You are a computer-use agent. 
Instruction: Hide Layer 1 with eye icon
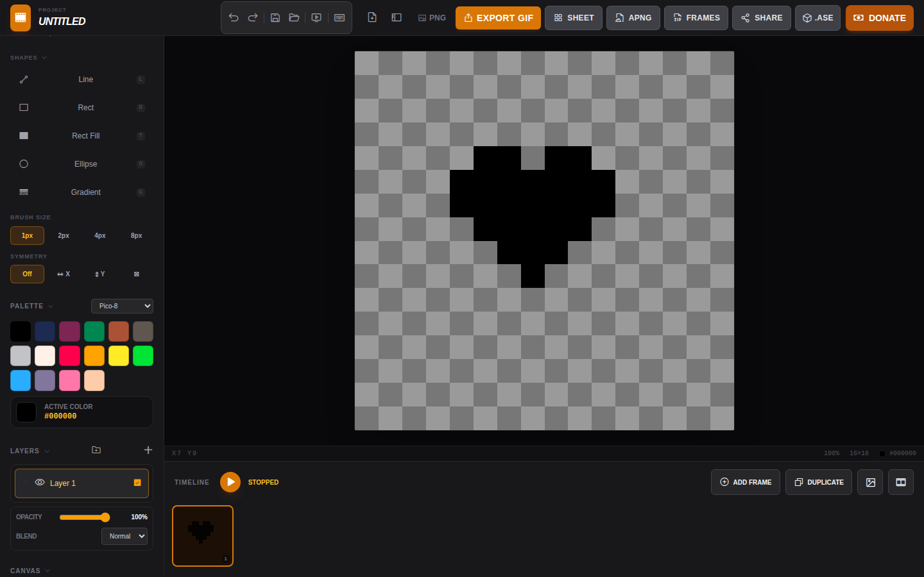click(x=40, y=483)
